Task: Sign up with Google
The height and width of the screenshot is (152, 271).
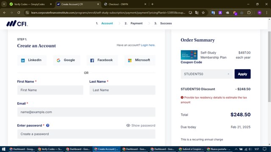Action: pos(66,60)
